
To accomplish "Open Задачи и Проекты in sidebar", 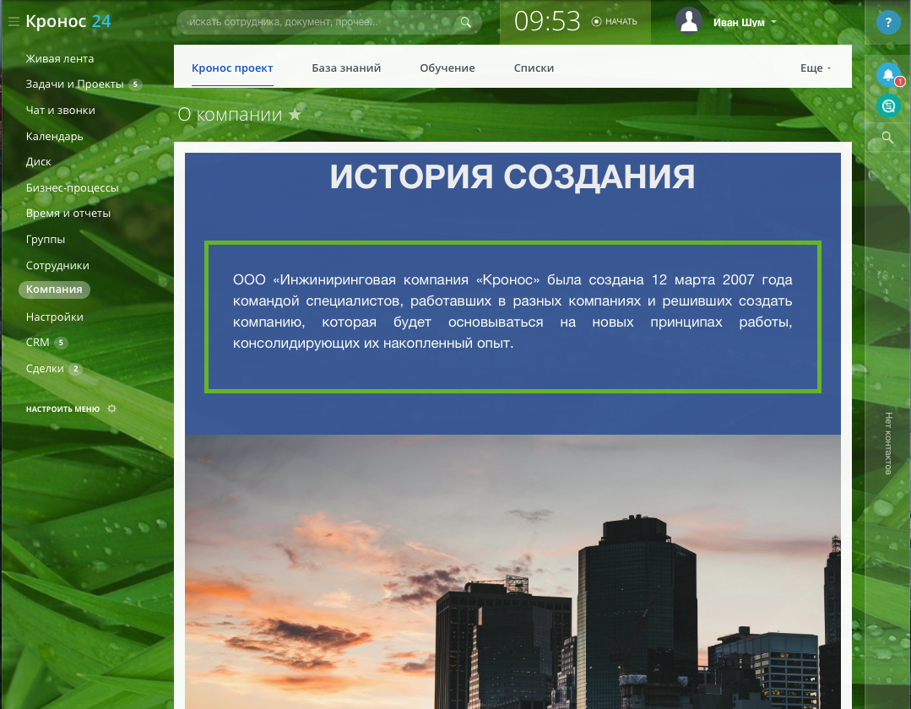I will point(75,84).
